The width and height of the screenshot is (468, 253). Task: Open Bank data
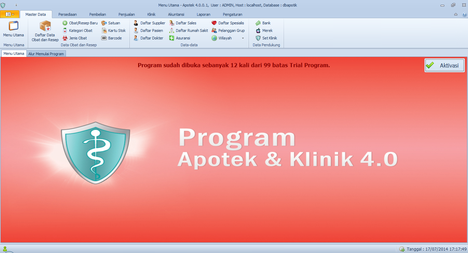click(263, 23)
